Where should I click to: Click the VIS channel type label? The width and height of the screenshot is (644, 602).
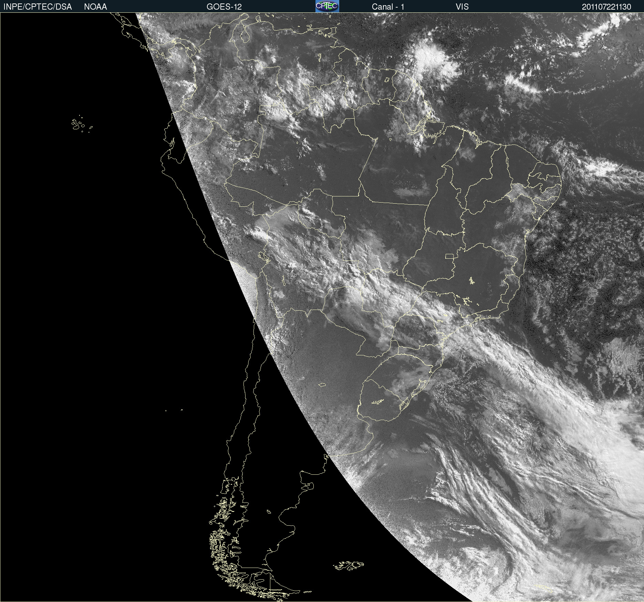pyautogui.click(x=462, y=7)
